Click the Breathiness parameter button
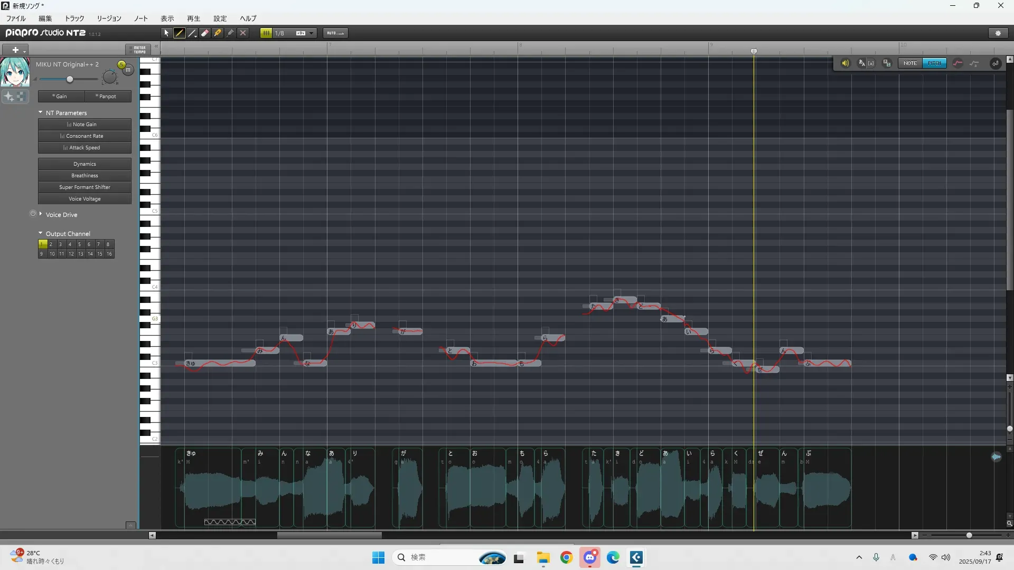 84,176
